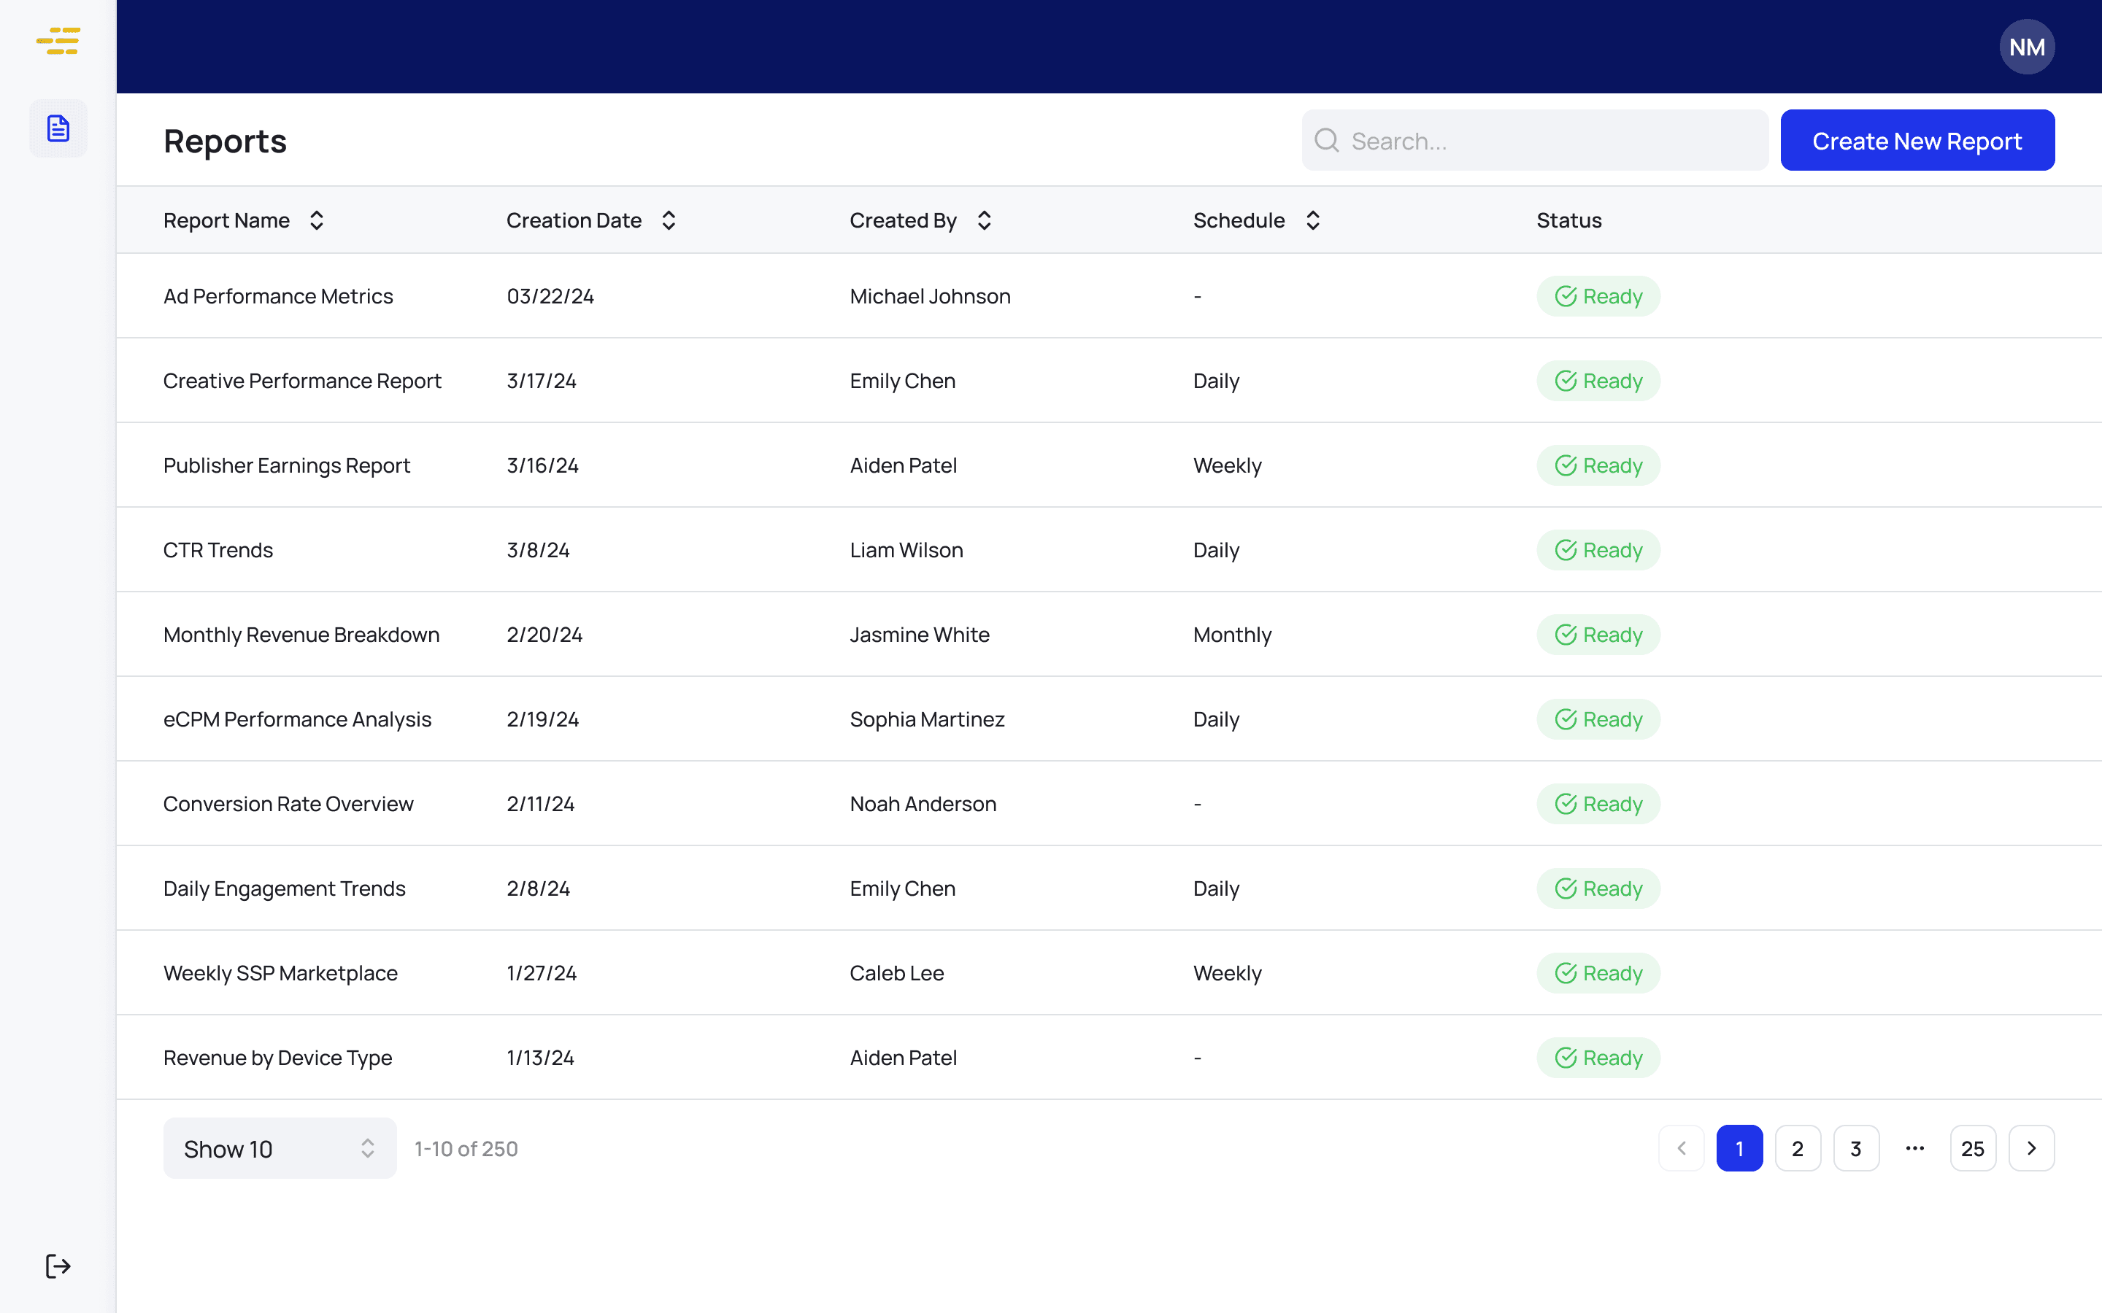This screenshot has height=1313, width=2102.
Task: Jump to page 3
Action: click(x=1856, y=1148)
